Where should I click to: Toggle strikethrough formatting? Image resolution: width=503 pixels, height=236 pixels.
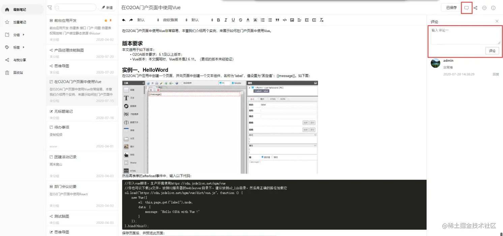click(x=240, y=20)
